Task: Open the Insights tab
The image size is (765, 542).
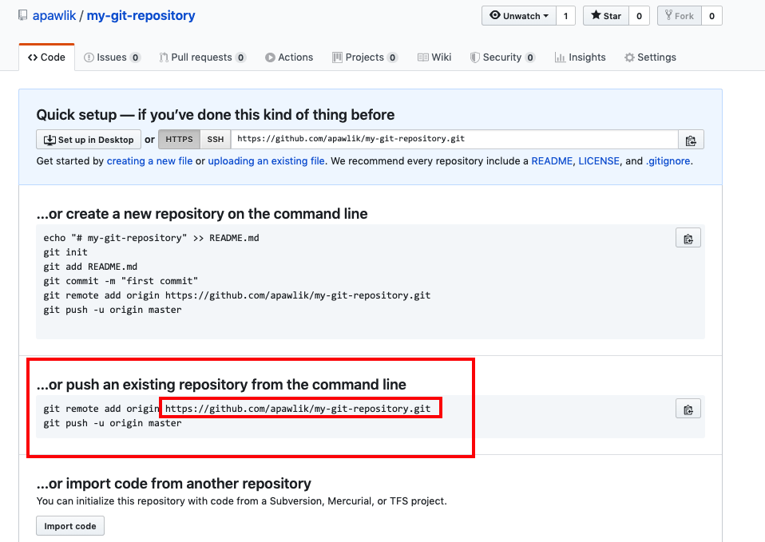Action: point(580,57)
